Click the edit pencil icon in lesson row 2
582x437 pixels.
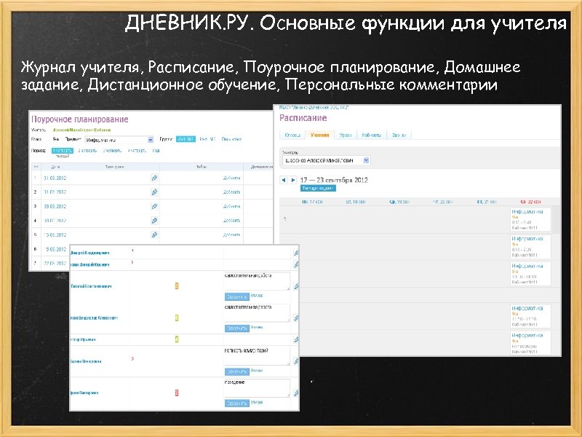tap(154, 192)
